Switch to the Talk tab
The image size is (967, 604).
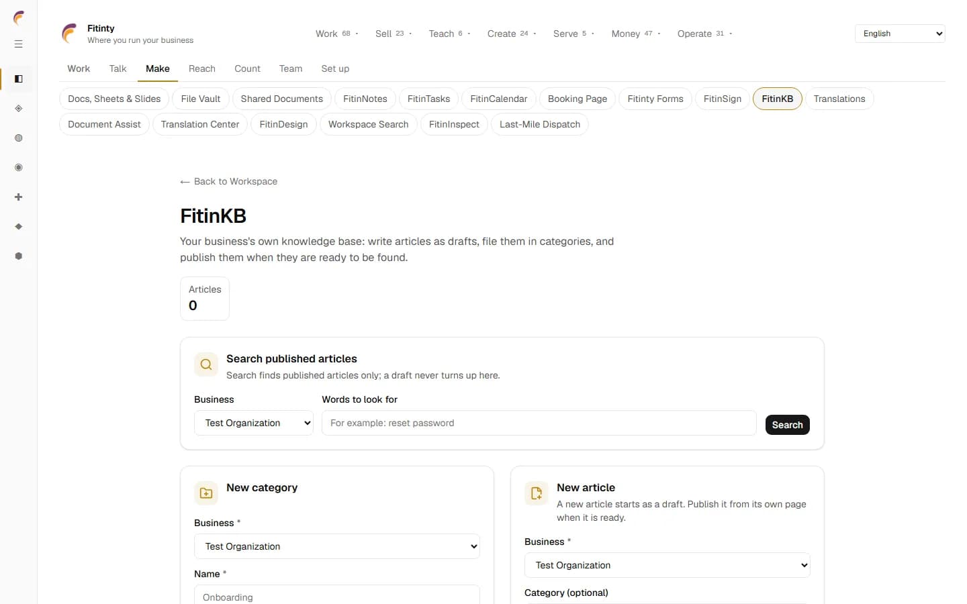coord(118,68)
